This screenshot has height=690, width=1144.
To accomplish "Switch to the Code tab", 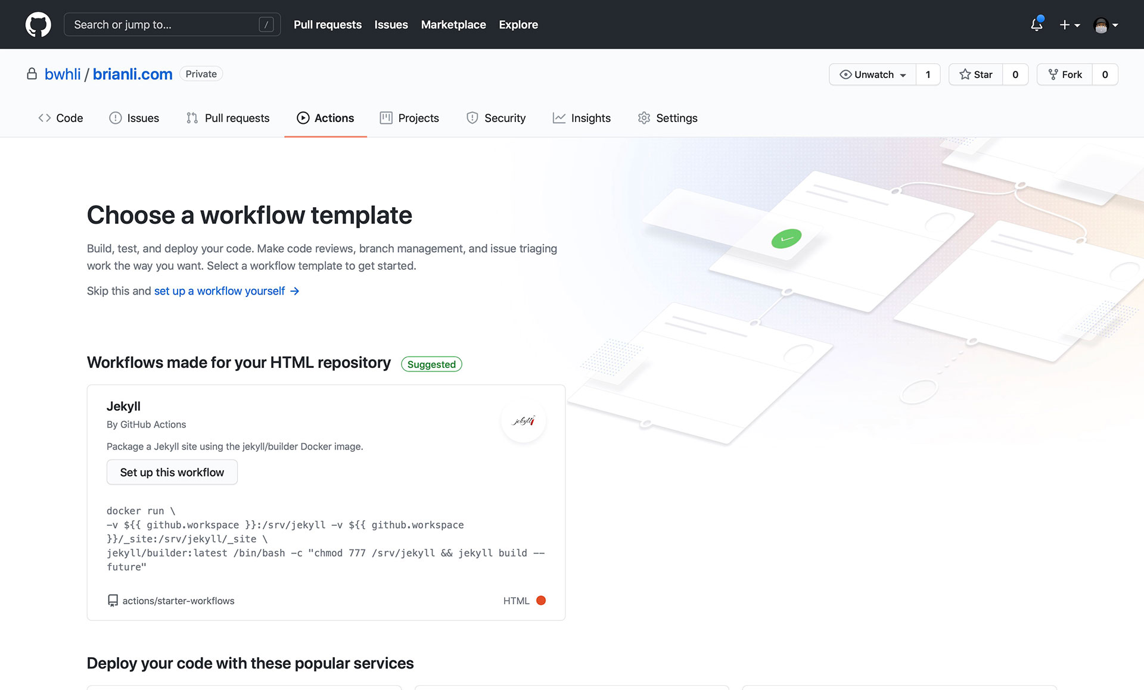I will (61, 118).
